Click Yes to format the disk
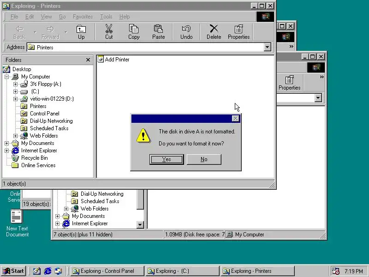Viewport: 369px width, 277px height. click(167, 159)
